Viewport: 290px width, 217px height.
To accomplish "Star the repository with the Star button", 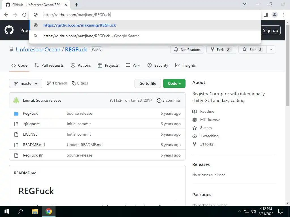I will coord(253,50).
